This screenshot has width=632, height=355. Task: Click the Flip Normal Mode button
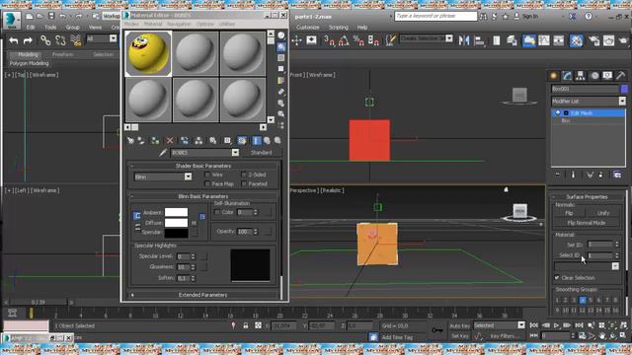pyautogui.click(x=586, y=223)
